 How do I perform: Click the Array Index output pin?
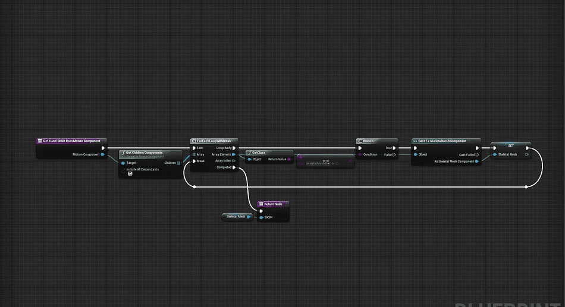point(234,161)
